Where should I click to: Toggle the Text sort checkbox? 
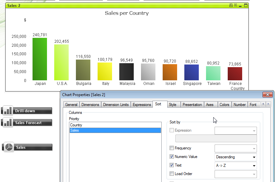click(x=172, y=165)
